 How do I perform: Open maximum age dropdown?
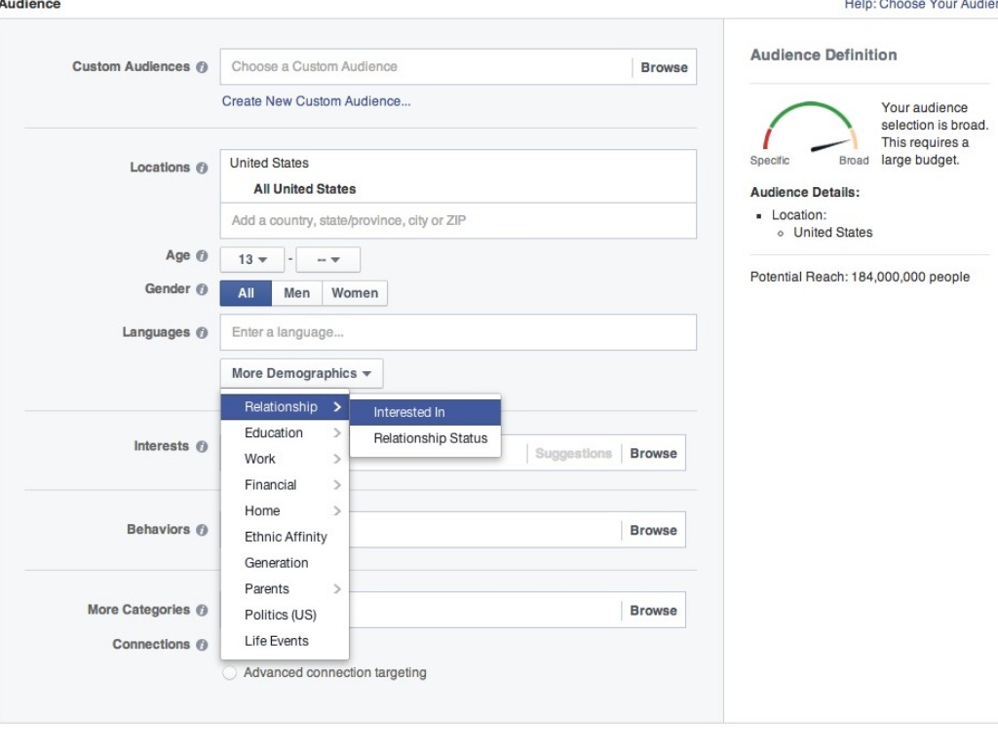pos(328,259)
